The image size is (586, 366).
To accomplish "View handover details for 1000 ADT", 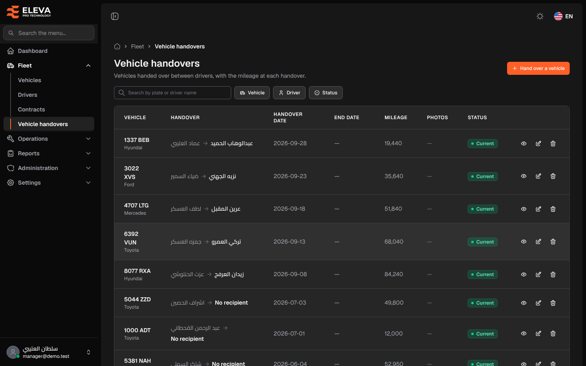I will click(524, 333).
